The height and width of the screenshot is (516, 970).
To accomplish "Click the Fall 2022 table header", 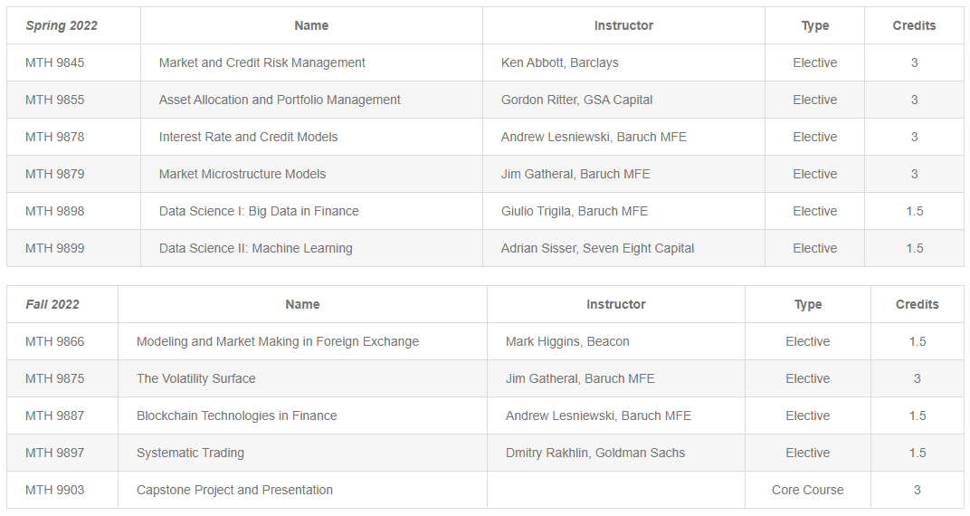I will click(52, 304).
